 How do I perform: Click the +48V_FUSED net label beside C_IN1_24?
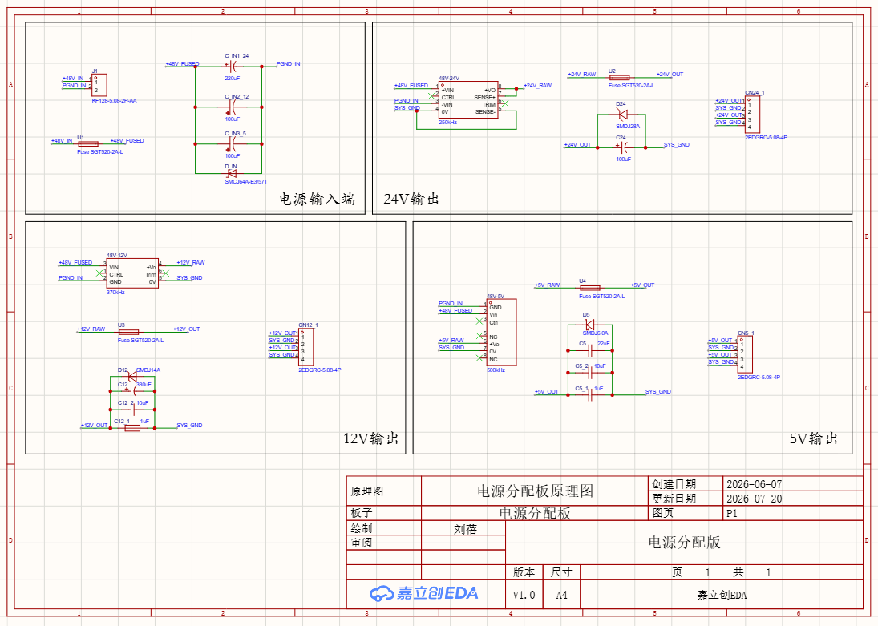click(183, 64)
